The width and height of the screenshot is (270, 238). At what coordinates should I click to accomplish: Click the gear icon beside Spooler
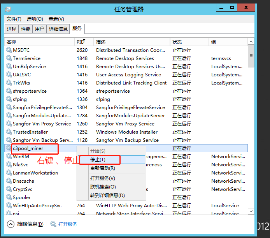pyautogui.click(x=9, y=197)
